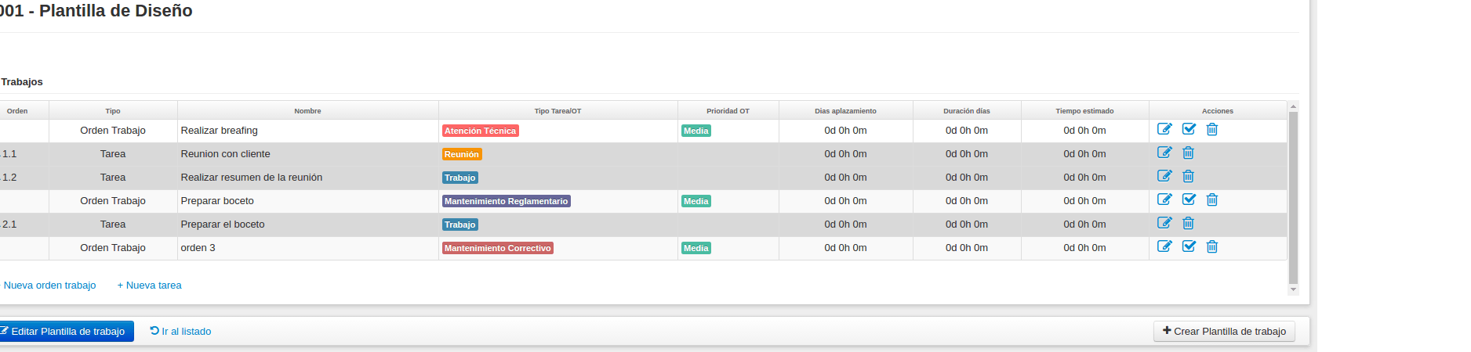The image size is (1471, 352).
Task: Click 'Media' priority badge for 'Realizar breafing'
Action: coord(696,131)
